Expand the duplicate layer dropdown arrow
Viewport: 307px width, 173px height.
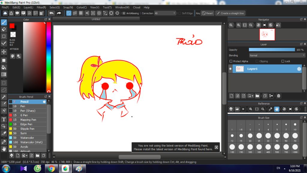[252, 96]
